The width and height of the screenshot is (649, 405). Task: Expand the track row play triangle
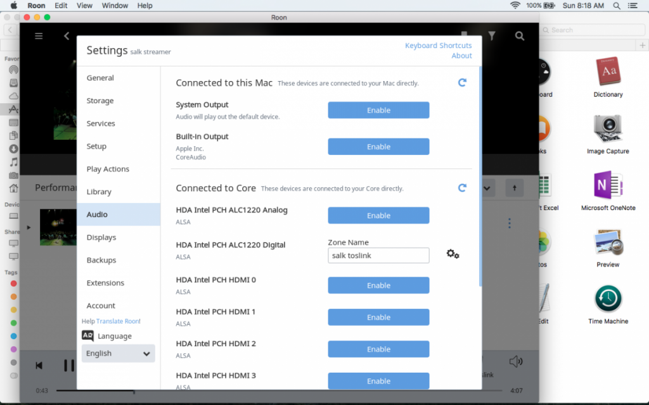[x=29, y=227]
